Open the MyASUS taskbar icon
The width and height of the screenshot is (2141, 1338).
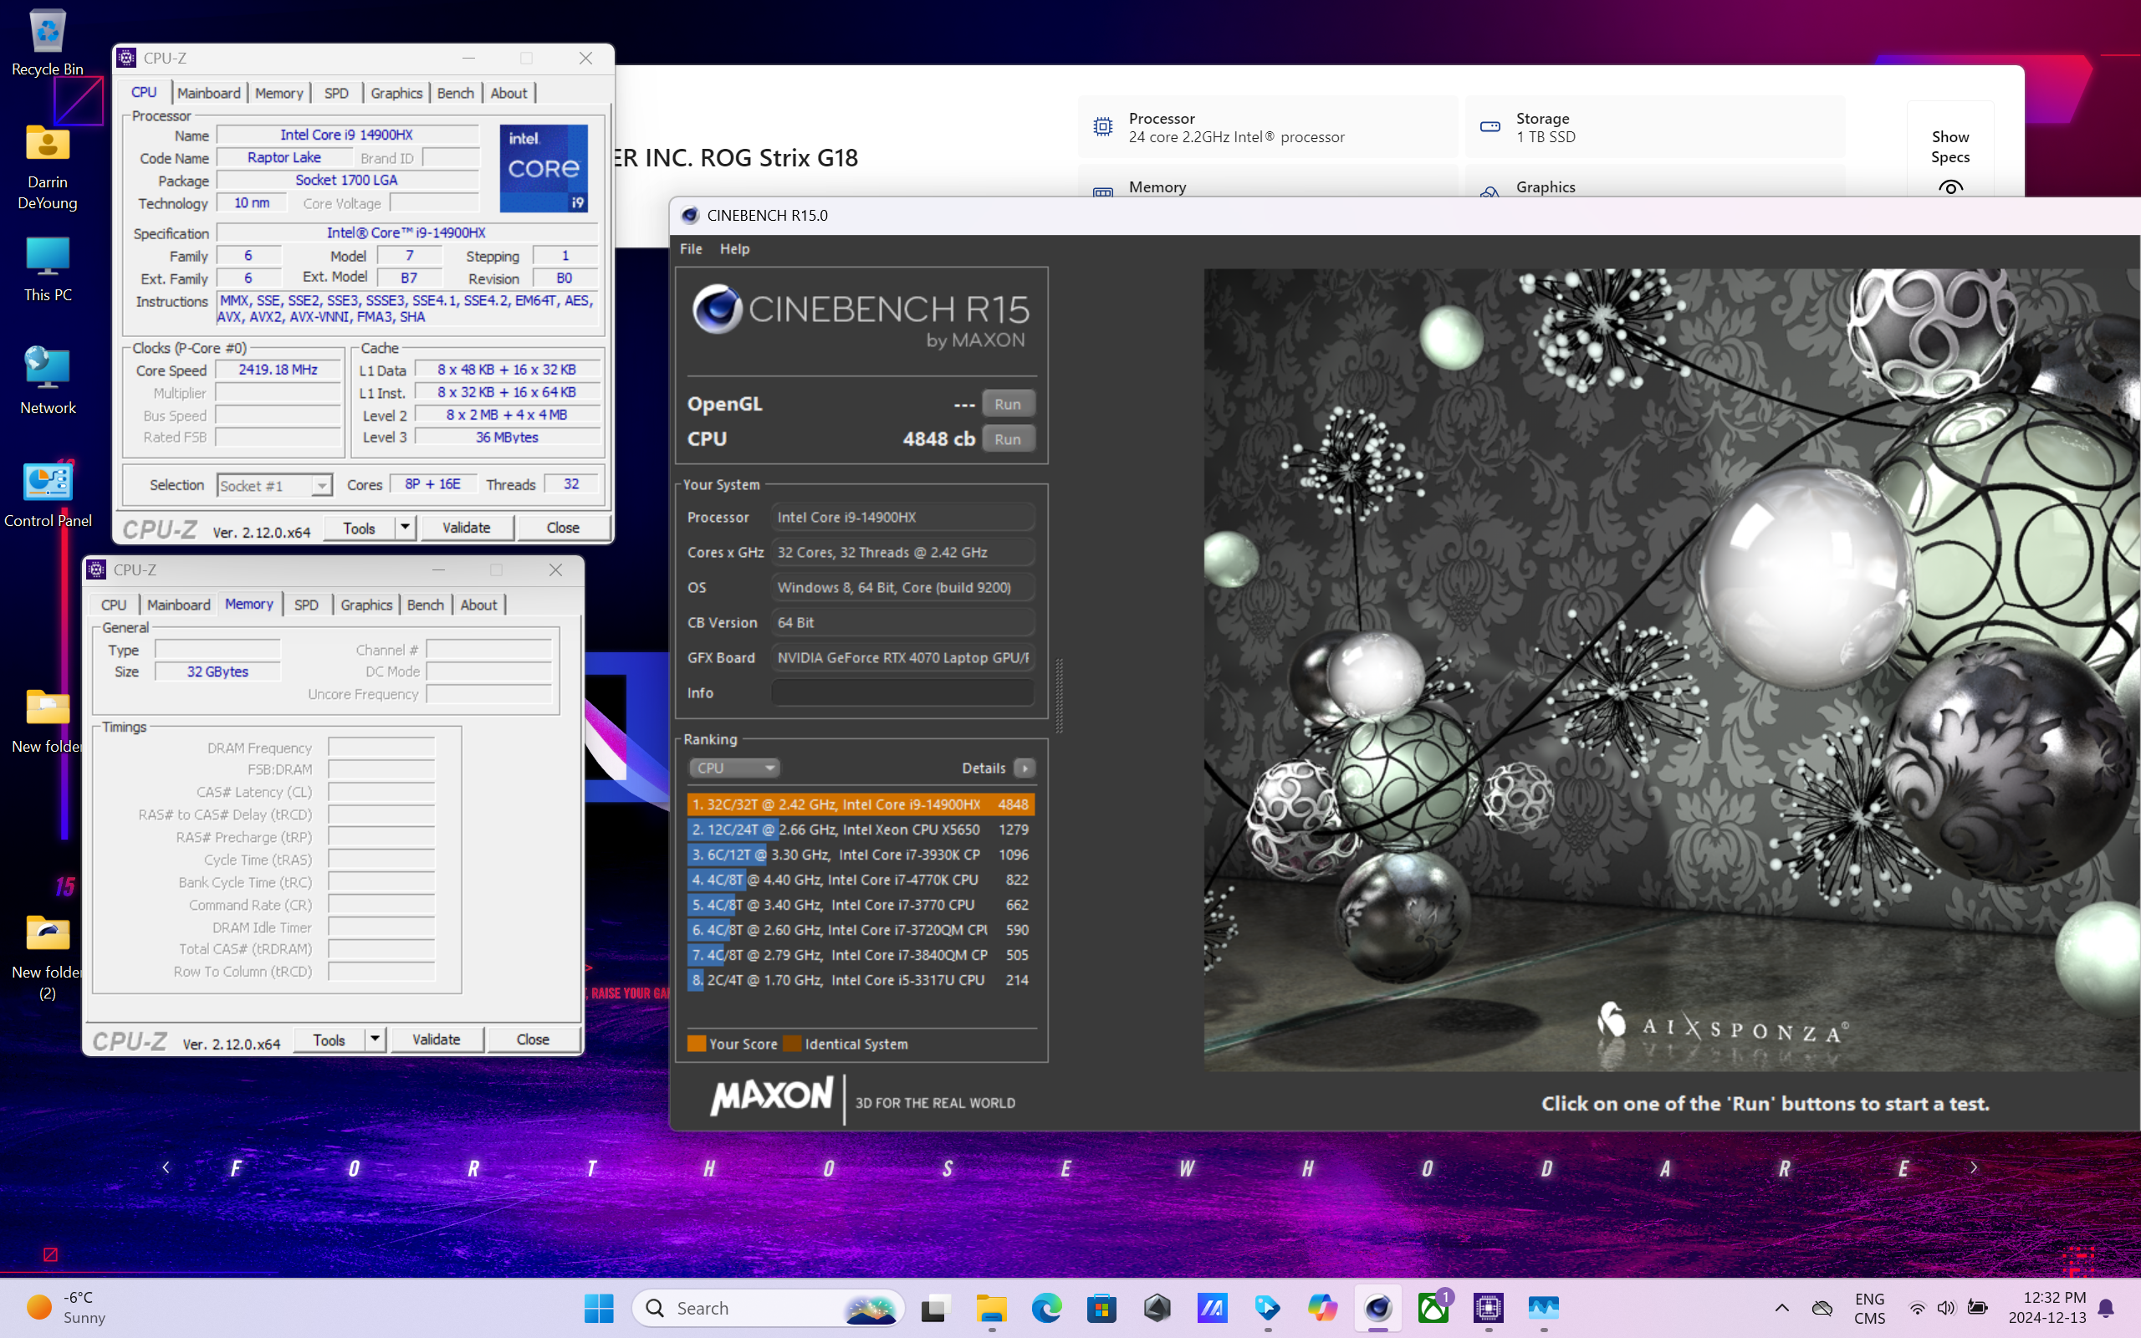pos(1212,1308)
